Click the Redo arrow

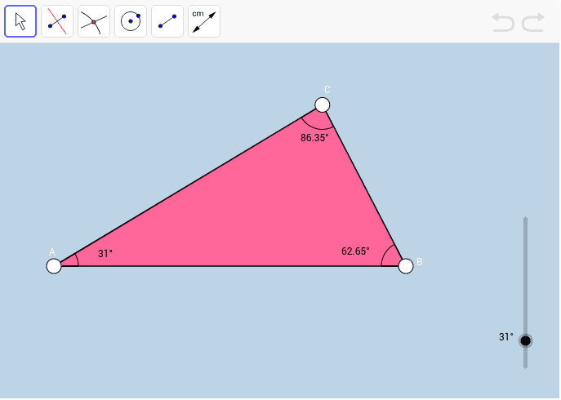[533, 22]
